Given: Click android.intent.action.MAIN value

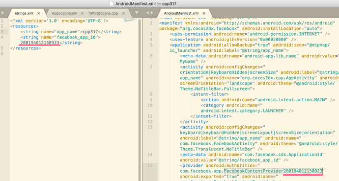Looking at the screenshot, I should pos(291,100).
